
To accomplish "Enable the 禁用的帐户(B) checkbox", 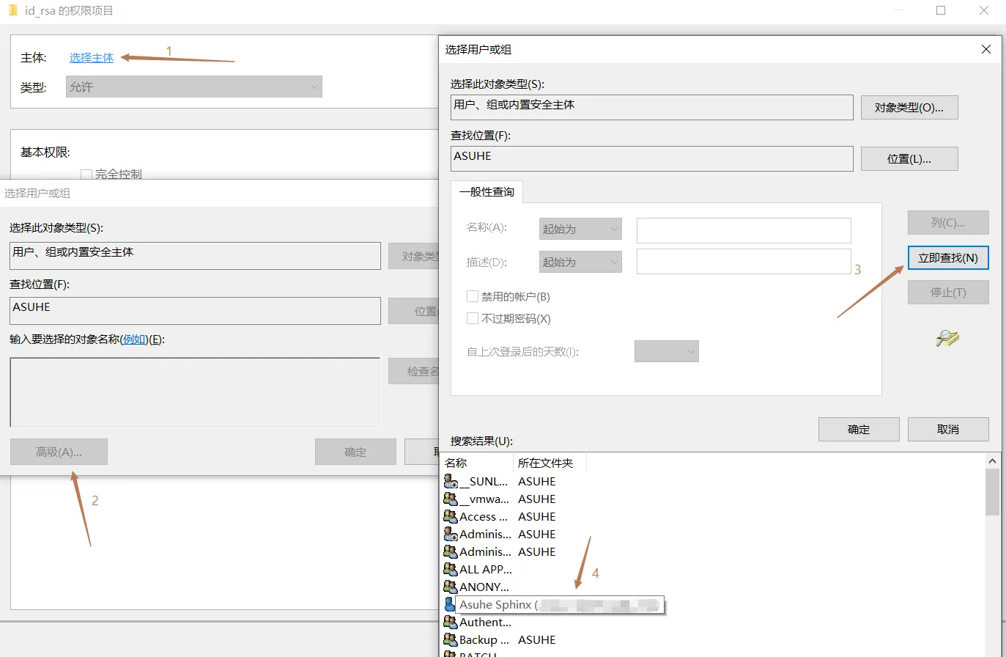I will [473, 296].
